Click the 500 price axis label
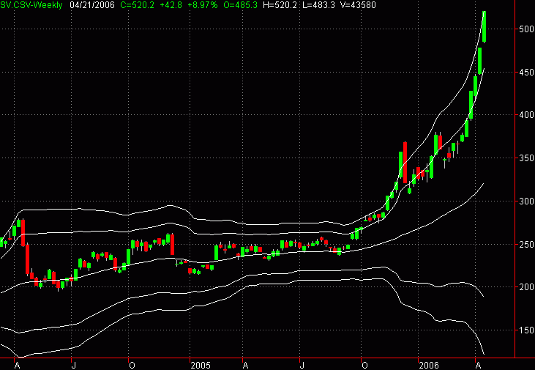 click(526, 29)
